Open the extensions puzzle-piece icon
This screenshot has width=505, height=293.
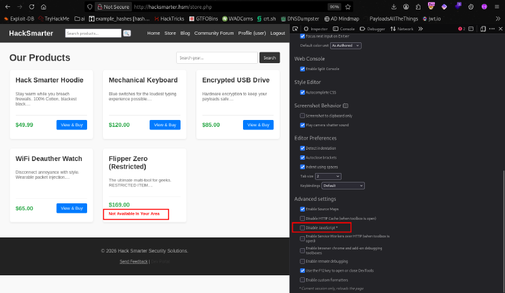point(418,7)
